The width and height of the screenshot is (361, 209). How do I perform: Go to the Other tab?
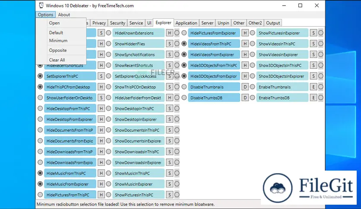tap(239, 23)
